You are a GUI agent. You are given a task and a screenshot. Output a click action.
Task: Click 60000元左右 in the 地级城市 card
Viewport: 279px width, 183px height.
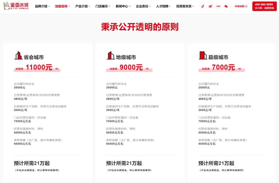(x=115, y=144)
